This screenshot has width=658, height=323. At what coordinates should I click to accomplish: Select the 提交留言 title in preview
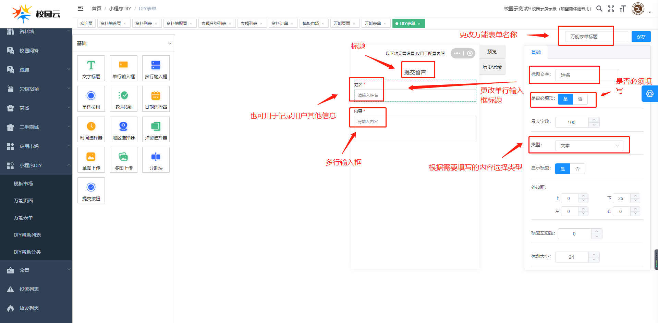[x=415, y=72]
